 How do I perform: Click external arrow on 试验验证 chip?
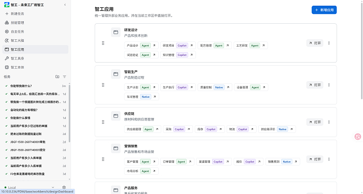coord(154,55)
